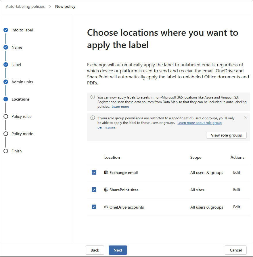Click the info icon beside role group notice
The height and width of the screenshot is (257, 253).
[93, 118]
